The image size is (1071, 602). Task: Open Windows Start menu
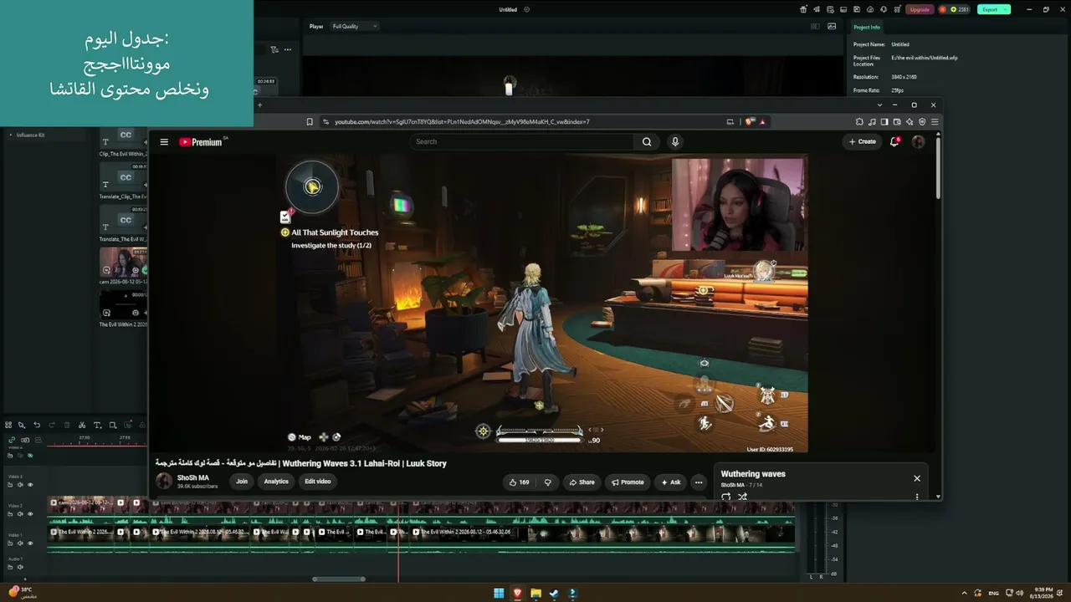click(499, 594)
